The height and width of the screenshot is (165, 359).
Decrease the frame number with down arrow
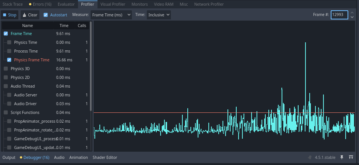(352, 17)
